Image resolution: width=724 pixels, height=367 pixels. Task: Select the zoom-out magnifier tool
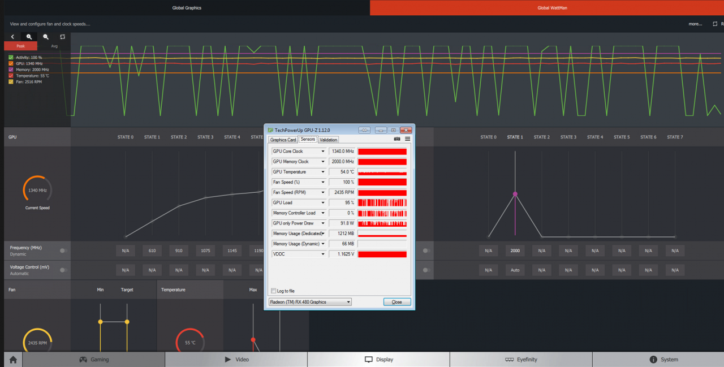click(46, 36)
